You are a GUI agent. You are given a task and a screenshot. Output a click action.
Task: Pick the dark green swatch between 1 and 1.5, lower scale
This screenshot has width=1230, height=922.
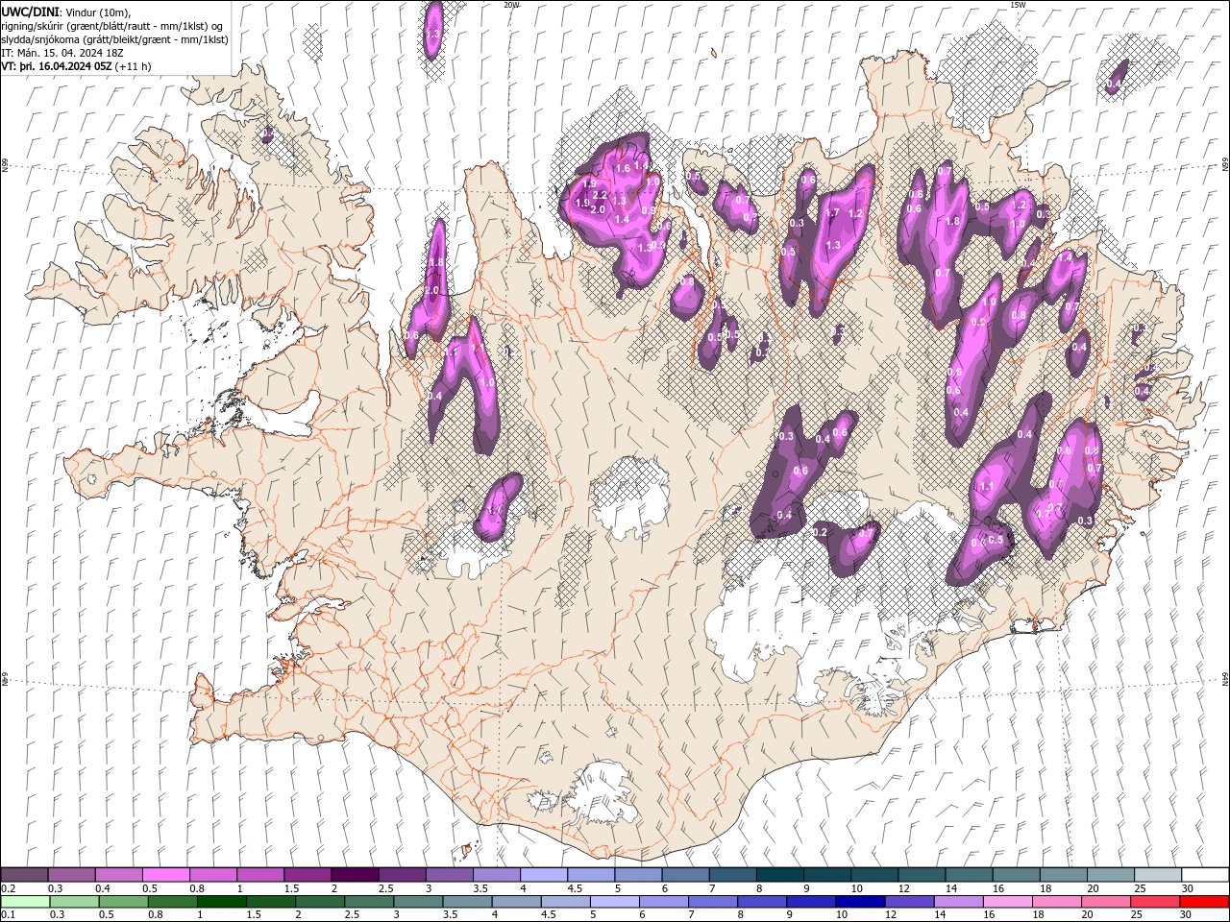point(221,902)
